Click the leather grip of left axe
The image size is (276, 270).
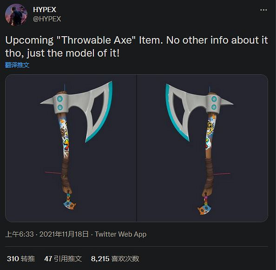(66, 173)
